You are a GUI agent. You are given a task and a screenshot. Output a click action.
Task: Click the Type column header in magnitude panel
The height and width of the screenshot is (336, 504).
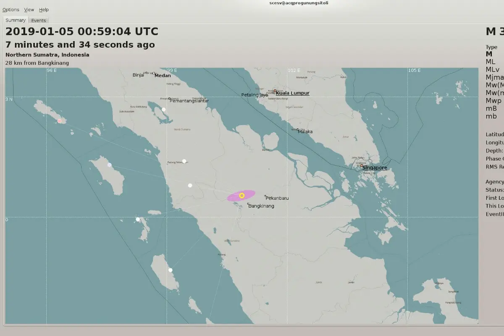pyautogui.click(x=491, y=47)
